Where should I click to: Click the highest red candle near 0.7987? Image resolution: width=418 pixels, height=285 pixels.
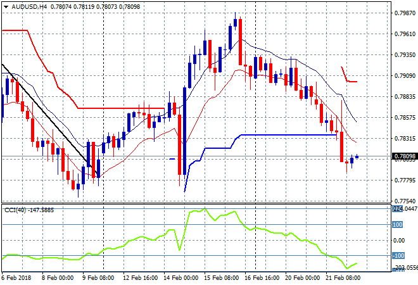coord(241,41)
